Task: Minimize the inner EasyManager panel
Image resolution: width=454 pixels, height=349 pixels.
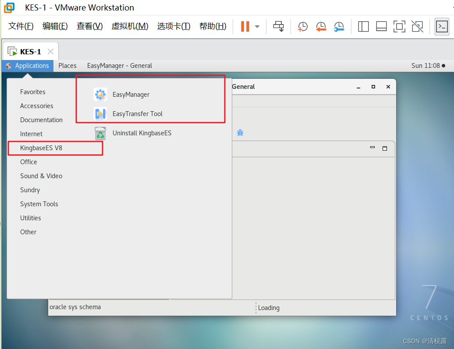Action: click(x=372, y=148)
